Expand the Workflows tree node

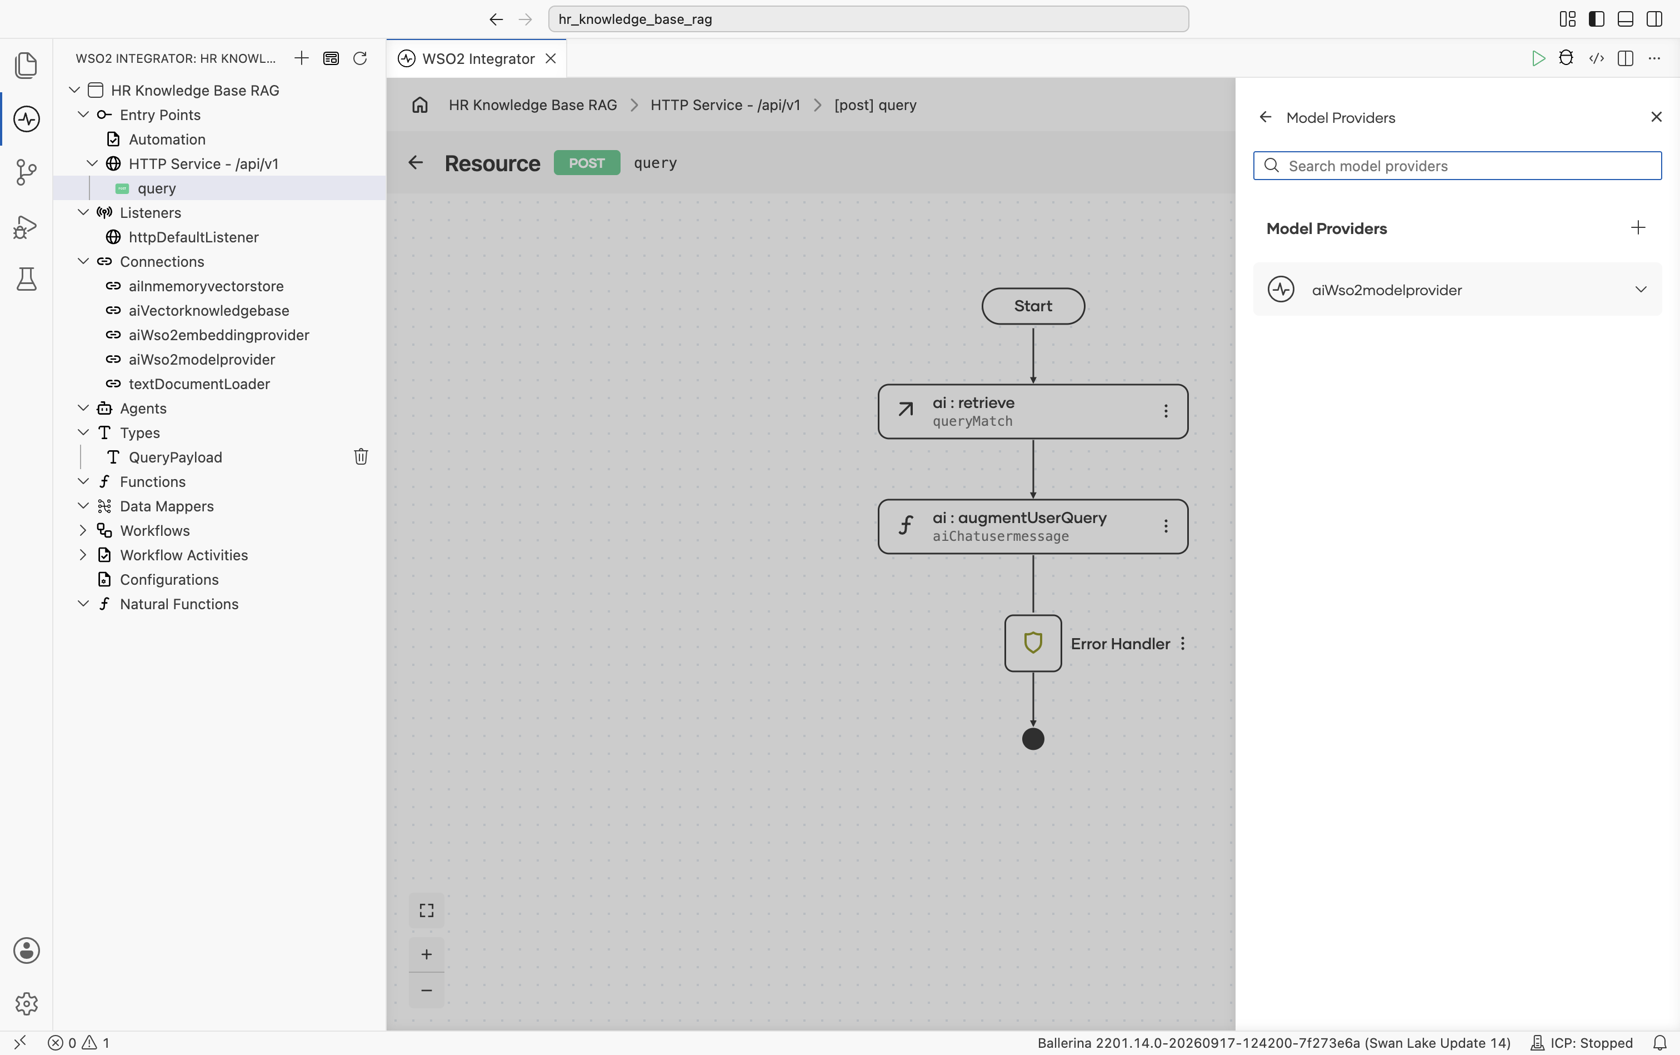[83, 530]
